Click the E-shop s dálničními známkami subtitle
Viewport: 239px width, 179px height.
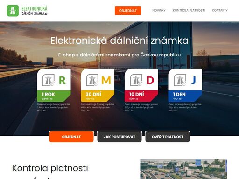point(119,55)
